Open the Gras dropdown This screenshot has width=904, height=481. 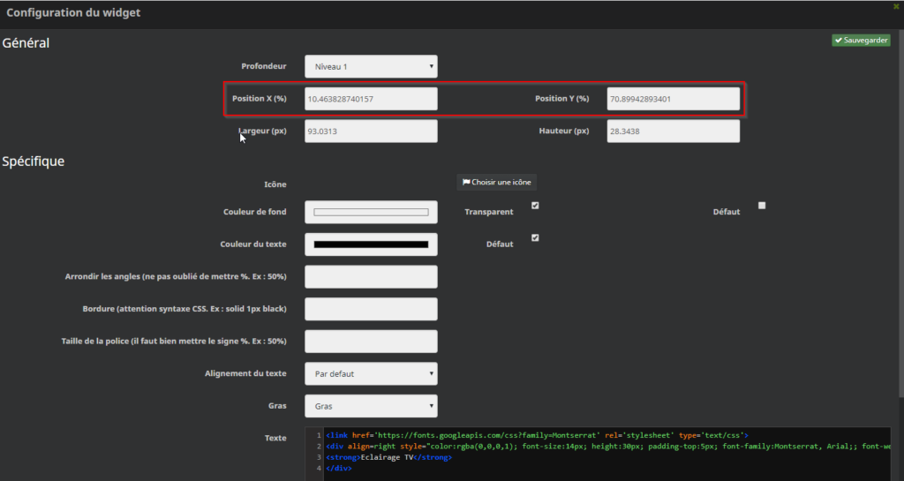pyautogui.click(x=371, y=406)
